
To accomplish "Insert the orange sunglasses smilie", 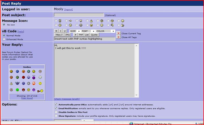I will [x=11, y=77].
